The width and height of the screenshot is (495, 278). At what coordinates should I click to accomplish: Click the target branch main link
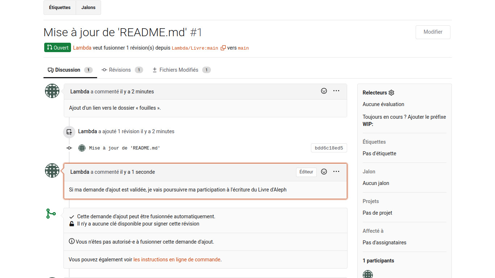click(x=243, y=48)
